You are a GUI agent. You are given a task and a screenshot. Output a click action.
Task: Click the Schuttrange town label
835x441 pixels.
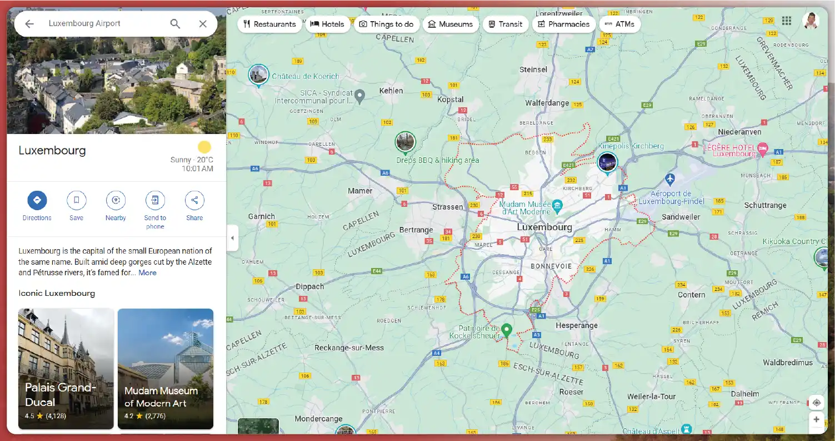coord(766,205)
